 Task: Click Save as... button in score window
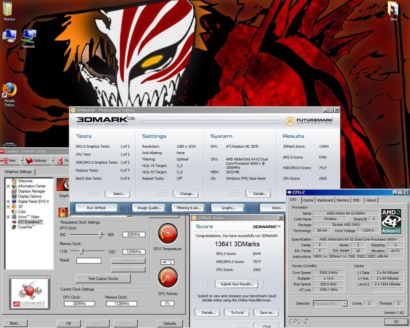pos(267,312)
